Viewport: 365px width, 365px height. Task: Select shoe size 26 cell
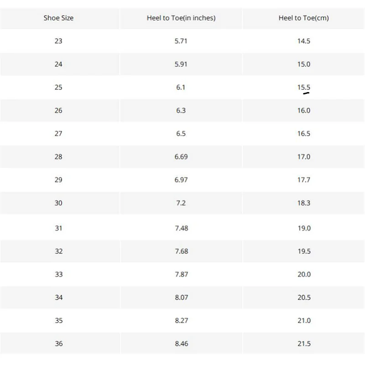pyautogui.click(x=58, y=111)
